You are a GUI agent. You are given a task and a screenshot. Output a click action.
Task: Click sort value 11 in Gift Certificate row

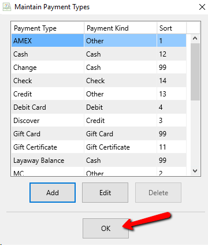172,147
